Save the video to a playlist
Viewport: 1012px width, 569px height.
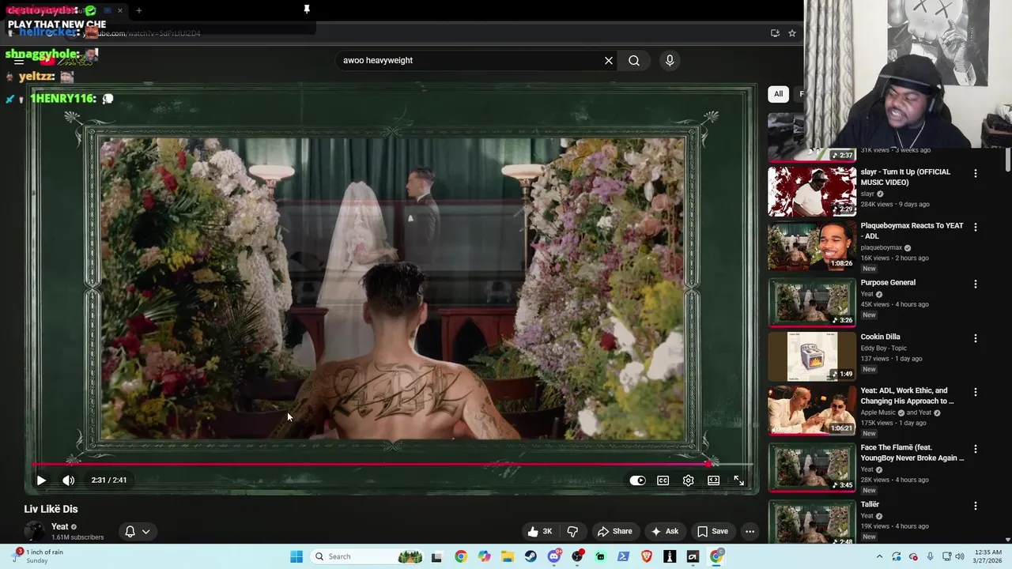click(712, 531)
